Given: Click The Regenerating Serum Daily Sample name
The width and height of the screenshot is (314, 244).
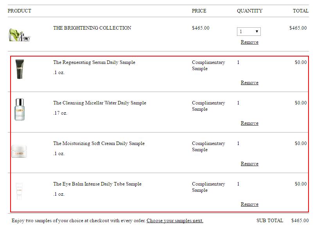Looking at the screenshot, I should [94, 62].
